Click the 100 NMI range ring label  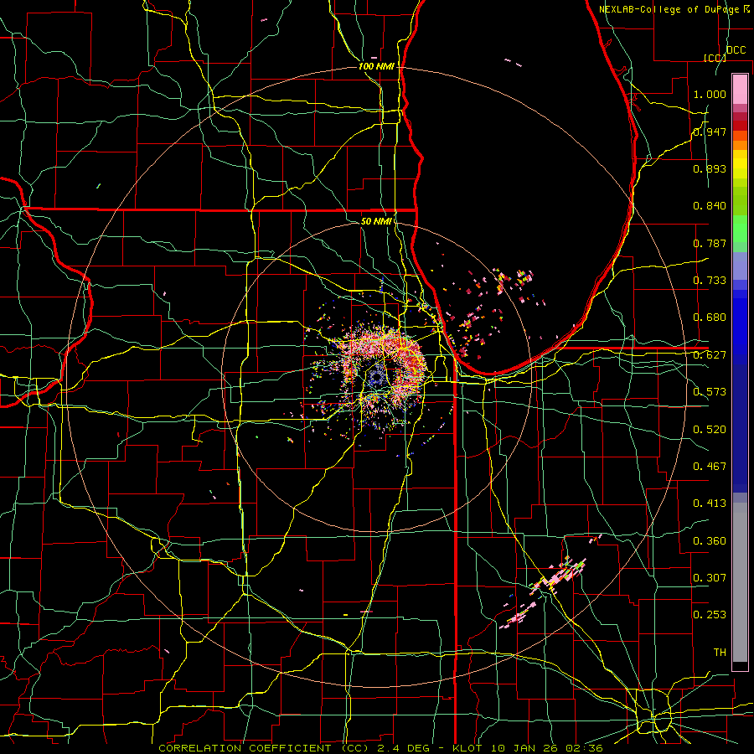click(x=376, y=66)
